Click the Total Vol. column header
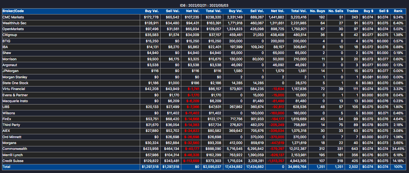Screen dimensions: 409x173 (299, 11)
